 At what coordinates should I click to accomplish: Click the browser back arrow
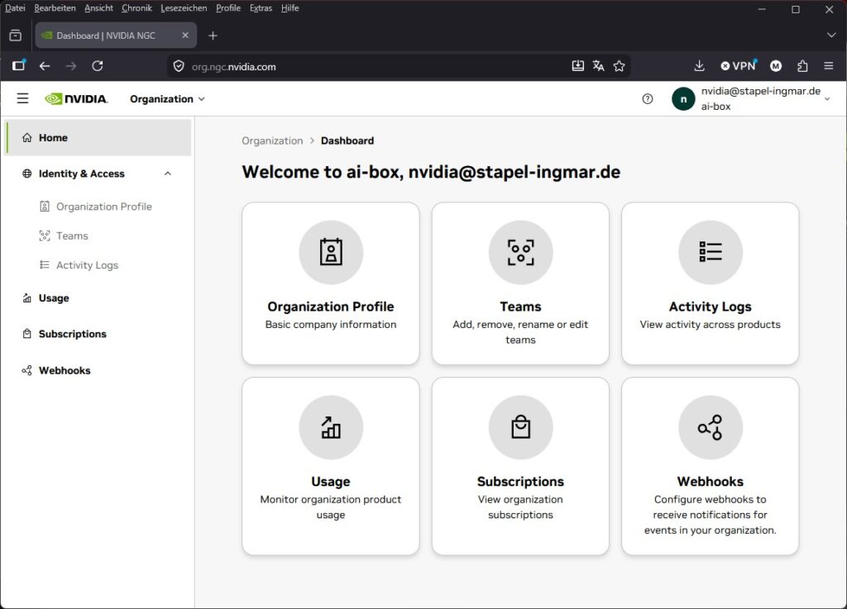point(45,66)
